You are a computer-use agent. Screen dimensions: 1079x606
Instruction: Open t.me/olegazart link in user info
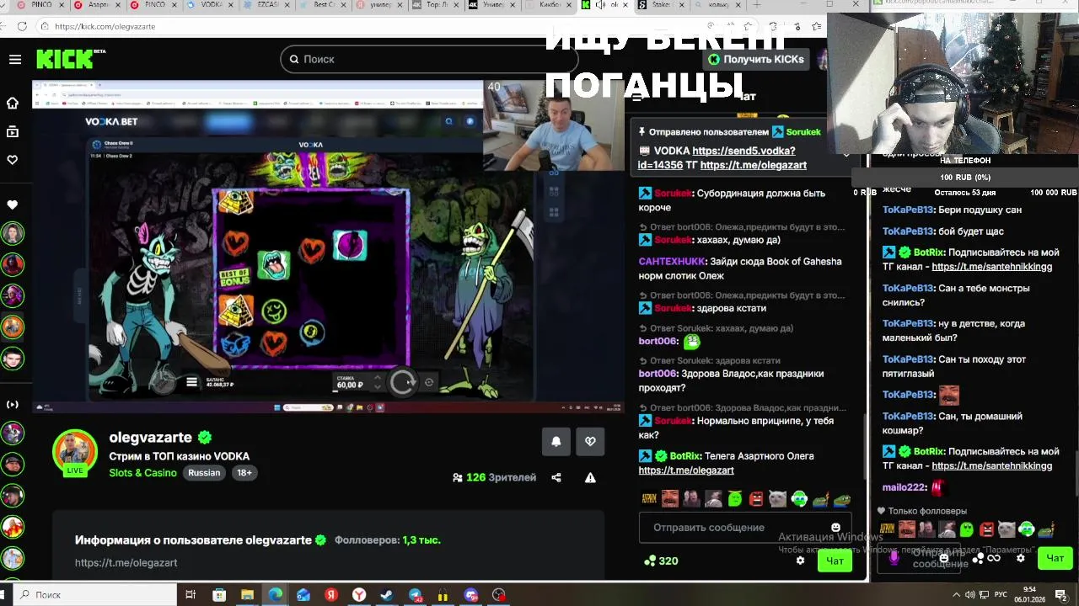[126, 562]
